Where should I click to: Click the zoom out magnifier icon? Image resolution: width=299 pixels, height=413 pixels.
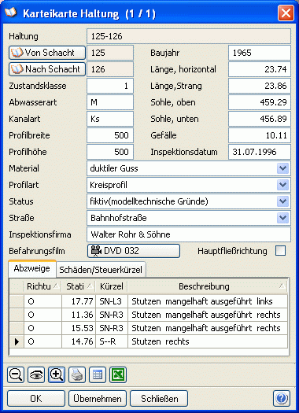click(x=16, y=374)
